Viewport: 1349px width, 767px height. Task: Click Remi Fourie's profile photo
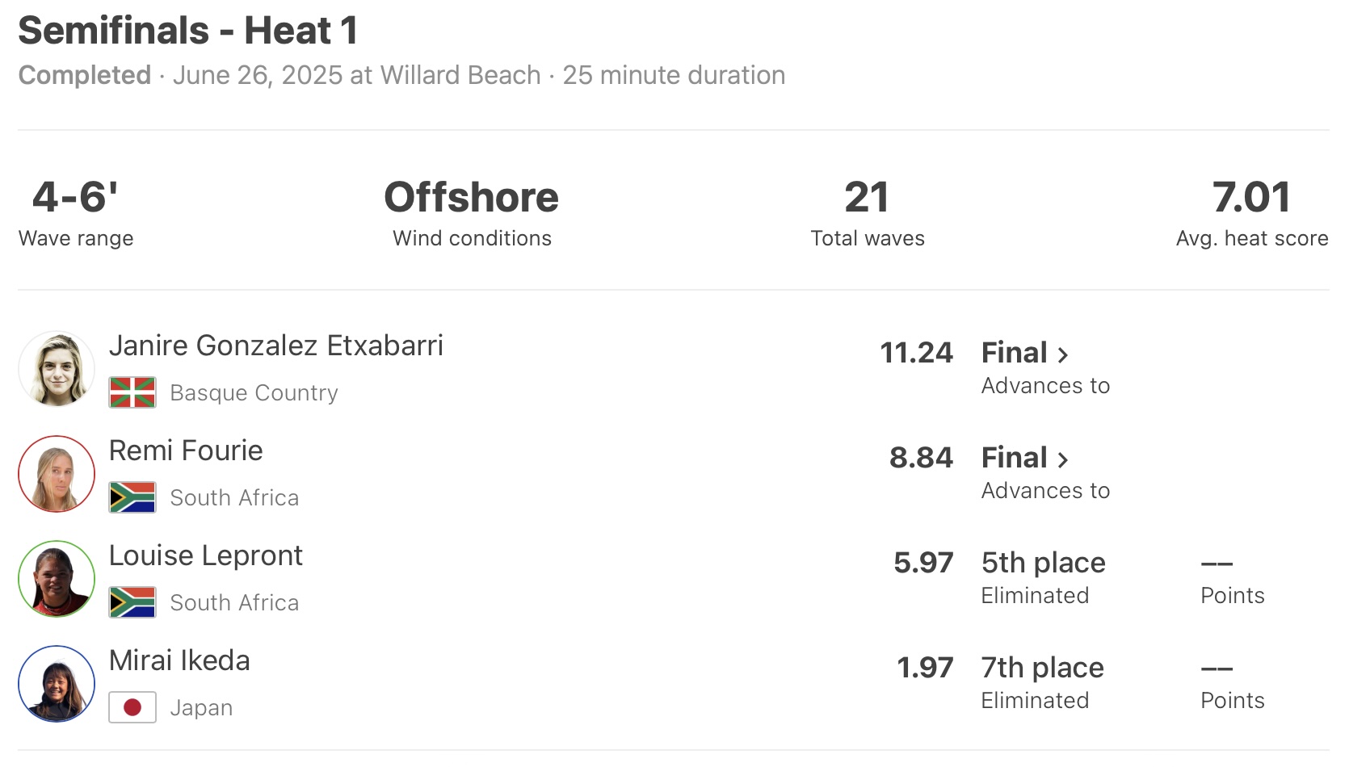[x=57, y=474]
